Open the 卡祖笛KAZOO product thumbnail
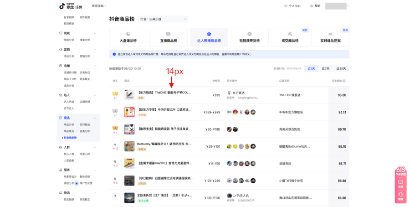This screenshot has width=410, height=207. pos(129,164)
